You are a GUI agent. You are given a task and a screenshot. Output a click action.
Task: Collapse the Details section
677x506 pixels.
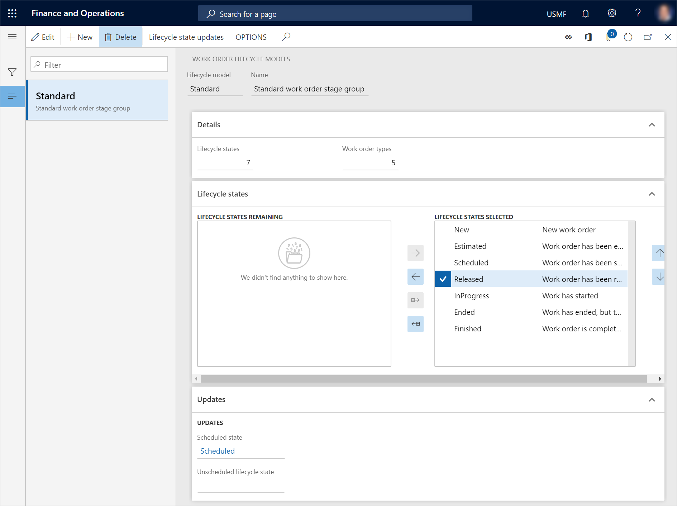point(652,125)
